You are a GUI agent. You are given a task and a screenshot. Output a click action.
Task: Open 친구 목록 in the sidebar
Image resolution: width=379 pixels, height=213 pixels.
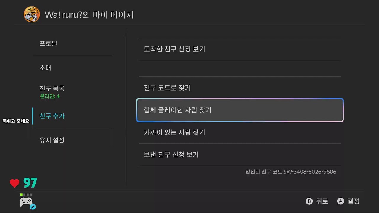click(x=73, y=92)
